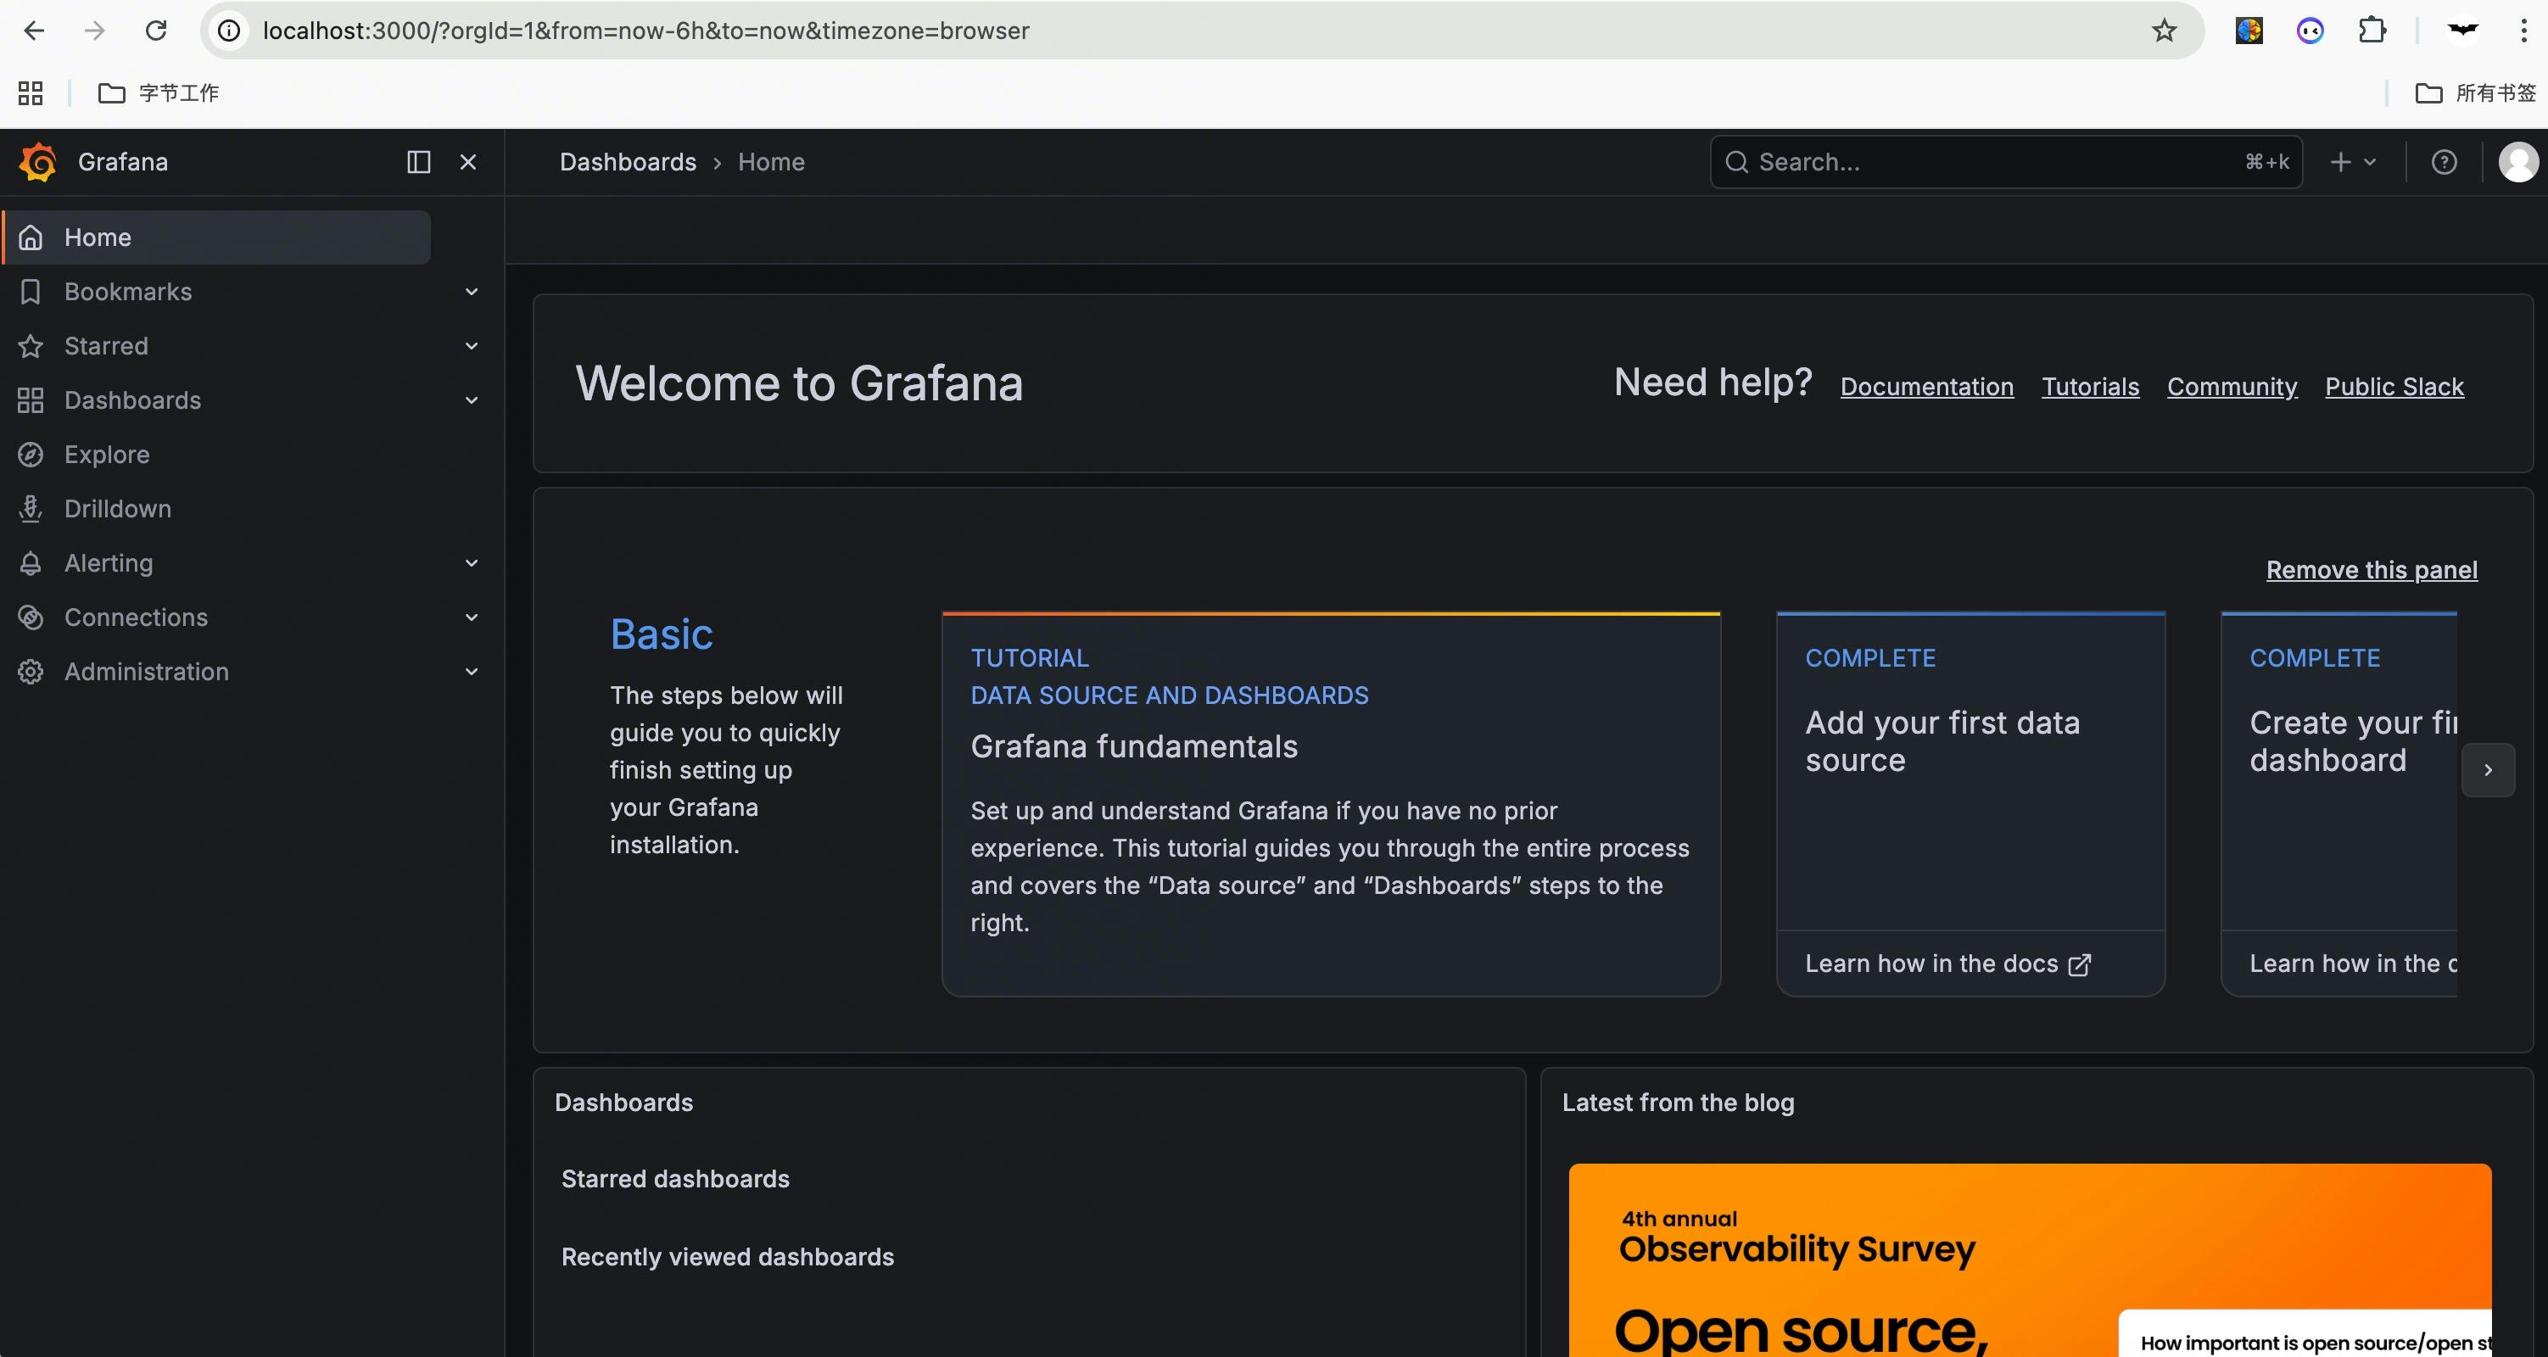Viewport: 2548px width, 1357px height.
Task: Open the plus New dropdown
Action: click(x=2351, y=162)
